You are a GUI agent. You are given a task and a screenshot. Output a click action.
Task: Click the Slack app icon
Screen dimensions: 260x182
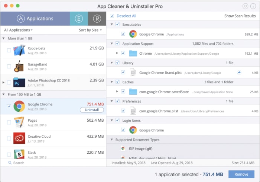click(19, 154)
